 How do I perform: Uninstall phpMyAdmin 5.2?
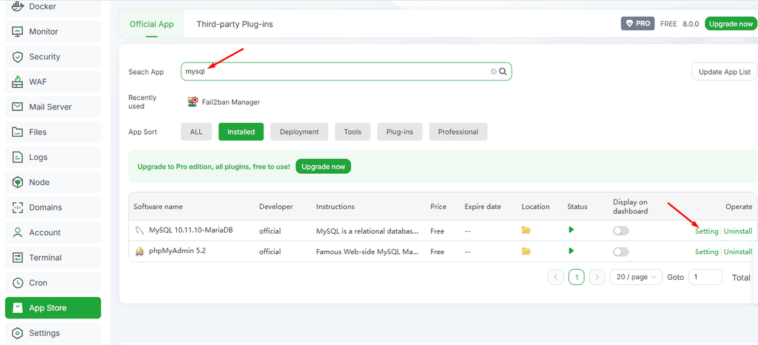738,251
